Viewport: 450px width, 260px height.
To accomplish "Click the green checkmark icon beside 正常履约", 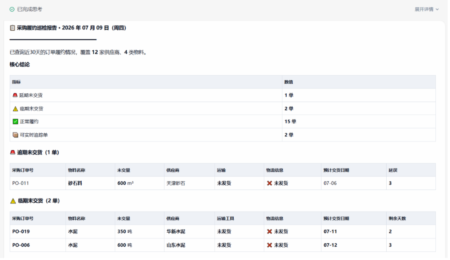I will click(x=15, y=122).
